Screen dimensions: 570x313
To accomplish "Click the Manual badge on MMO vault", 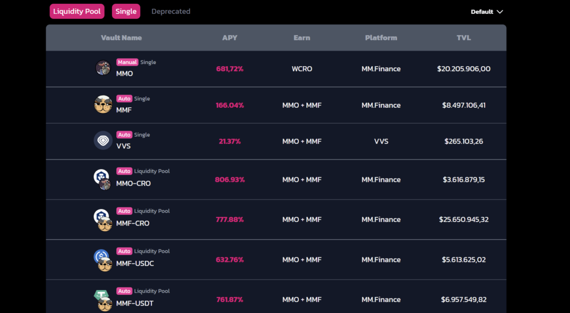I will [127, 62].
